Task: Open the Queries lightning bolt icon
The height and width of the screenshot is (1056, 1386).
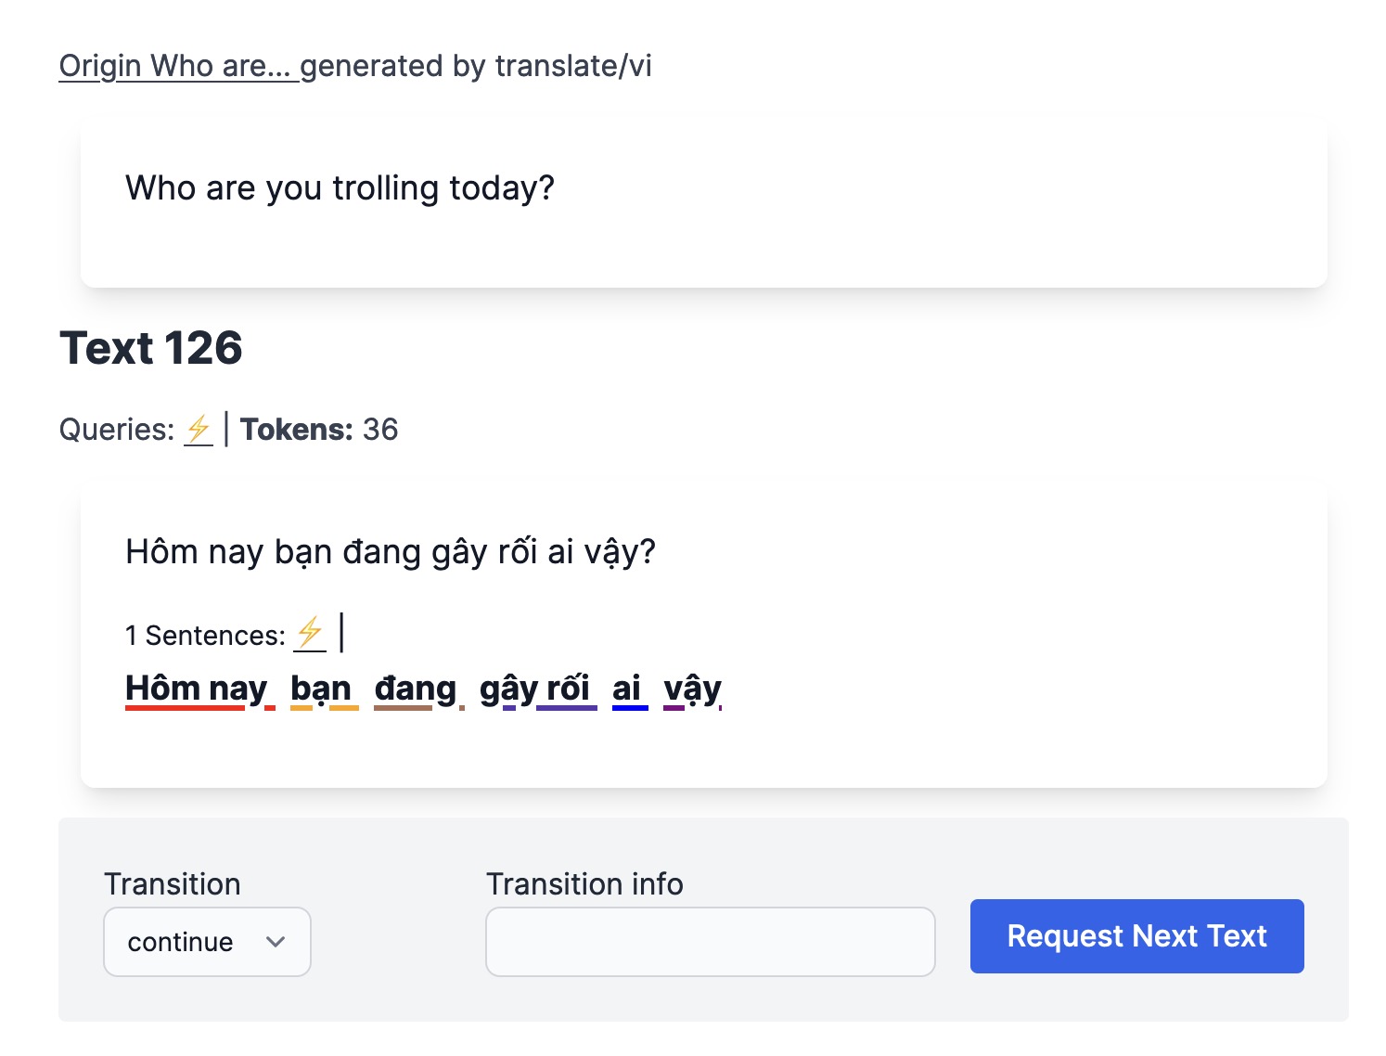Action: [x=199, y=430]
